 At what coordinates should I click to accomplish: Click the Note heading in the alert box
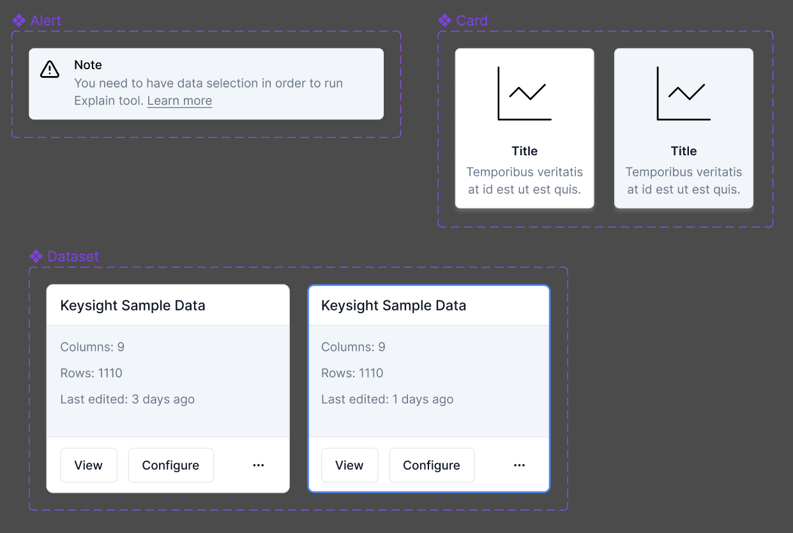[88, 65]
